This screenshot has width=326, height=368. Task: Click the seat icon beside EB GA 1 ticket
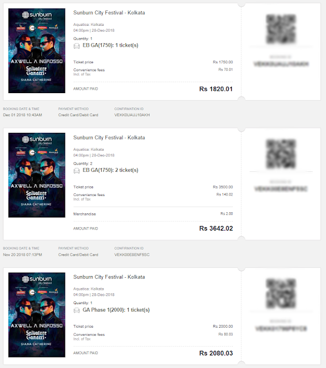click(x=76, y=46)
